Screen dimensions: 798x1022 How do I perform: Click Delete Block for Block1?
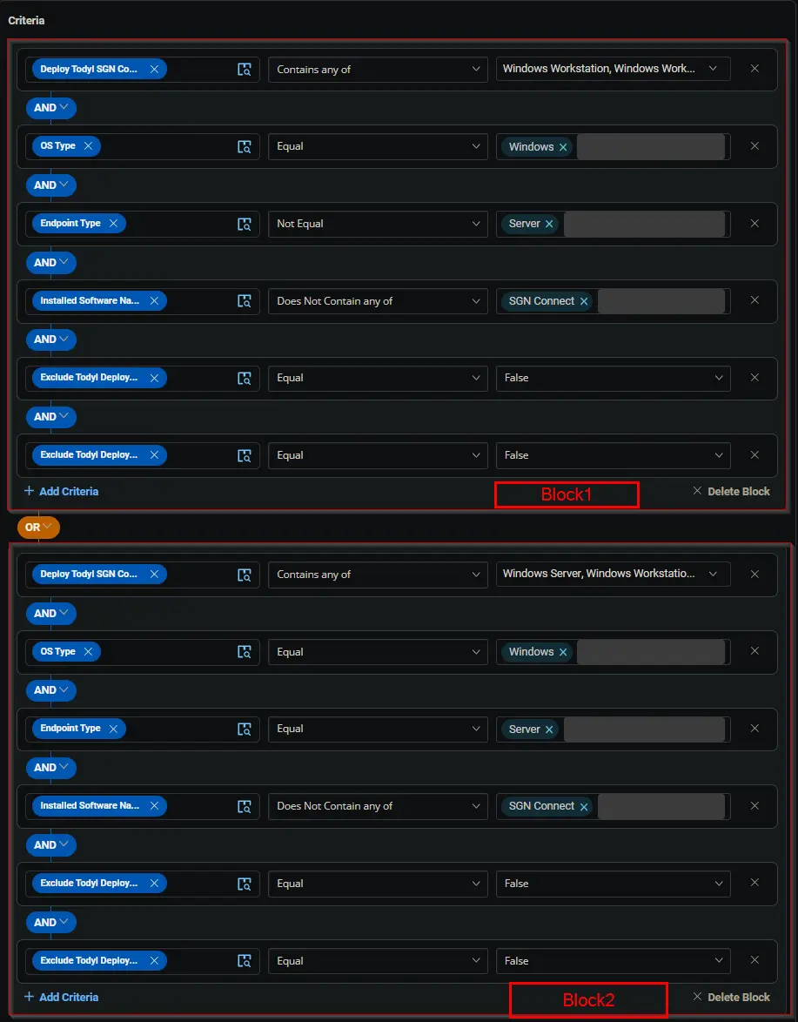[x=731, y=492]
